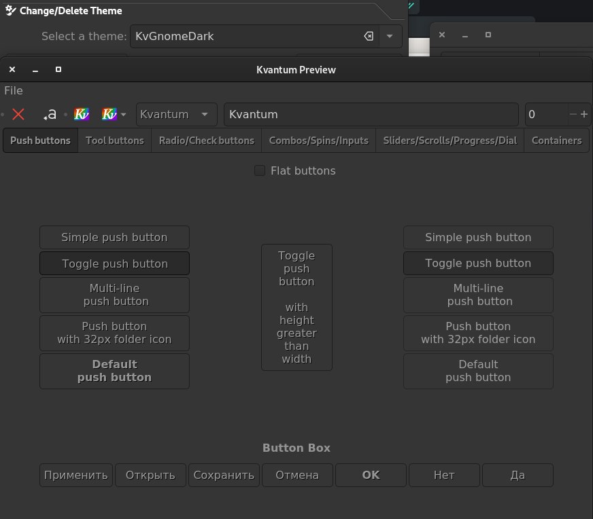
Task: Click the red X toolbar icon
Action: 18,114
